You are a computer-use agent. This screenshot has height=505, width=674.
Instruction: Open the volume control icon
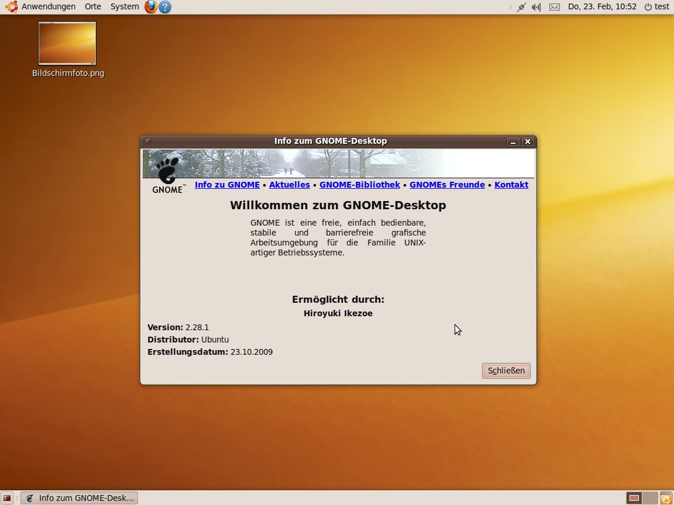tap(536, 7)
